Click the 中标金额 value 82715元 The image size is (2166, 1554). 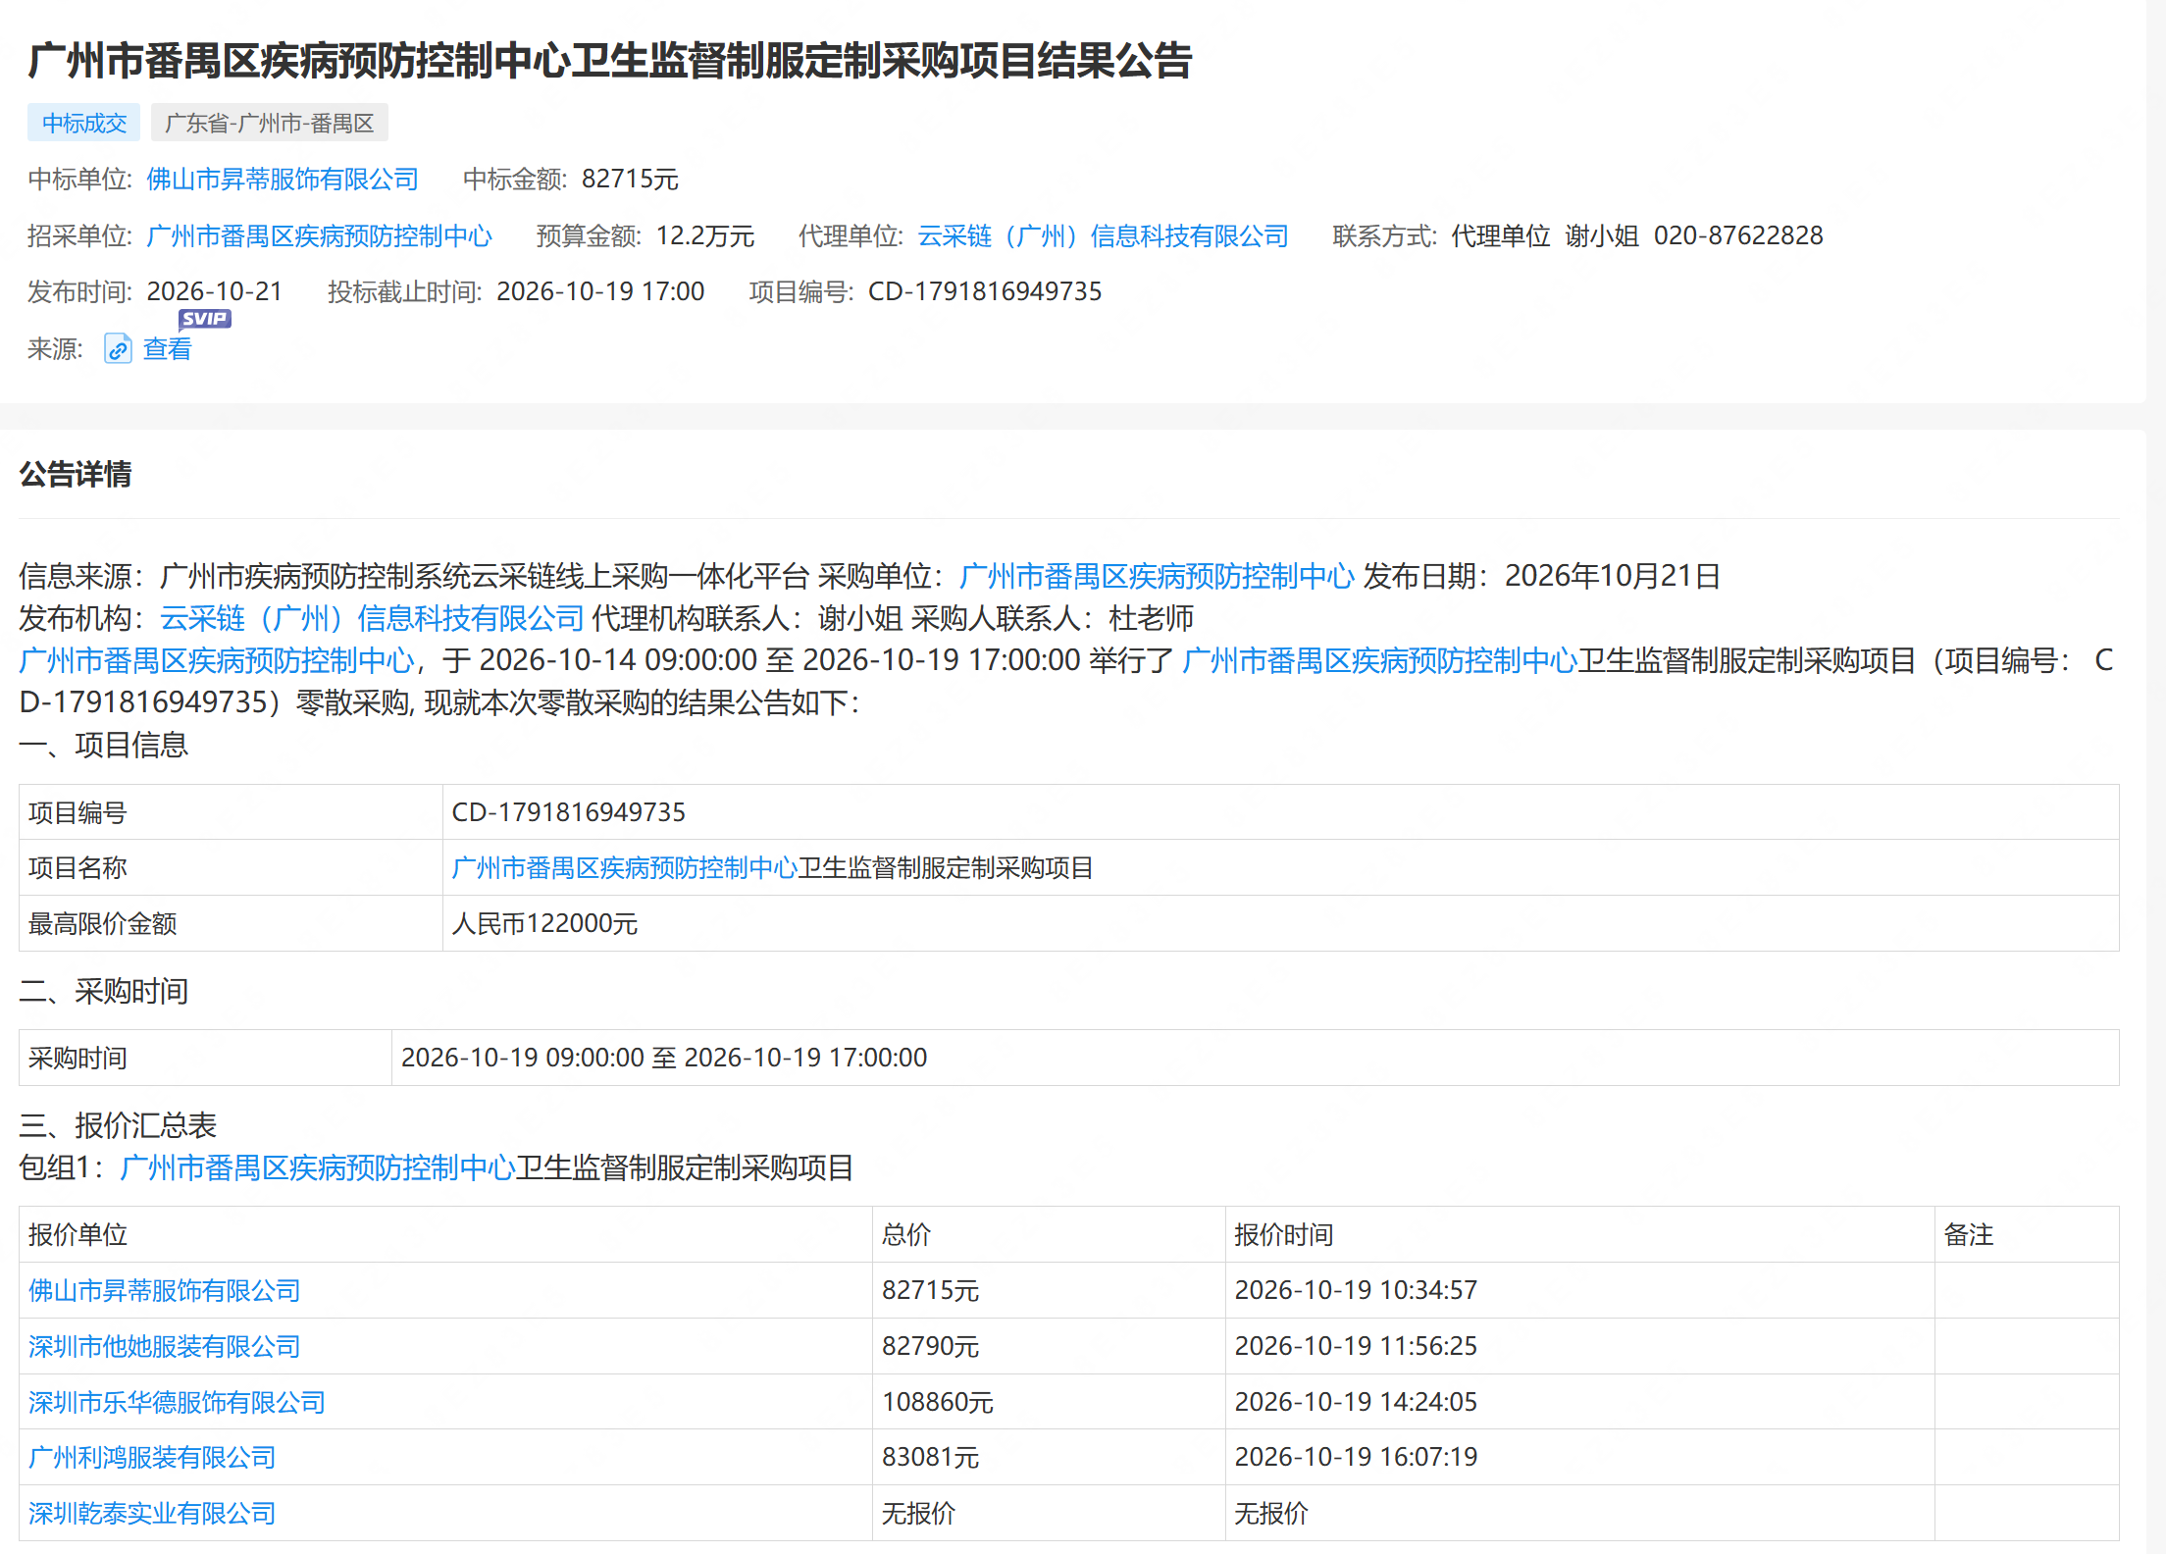(x=630, y=180)
